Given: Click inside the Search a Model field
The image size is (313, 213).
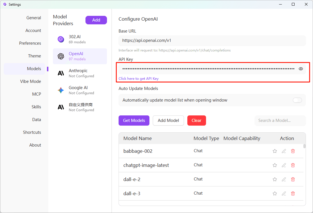Looking at the screenshot, I should [x=280, y=121].
